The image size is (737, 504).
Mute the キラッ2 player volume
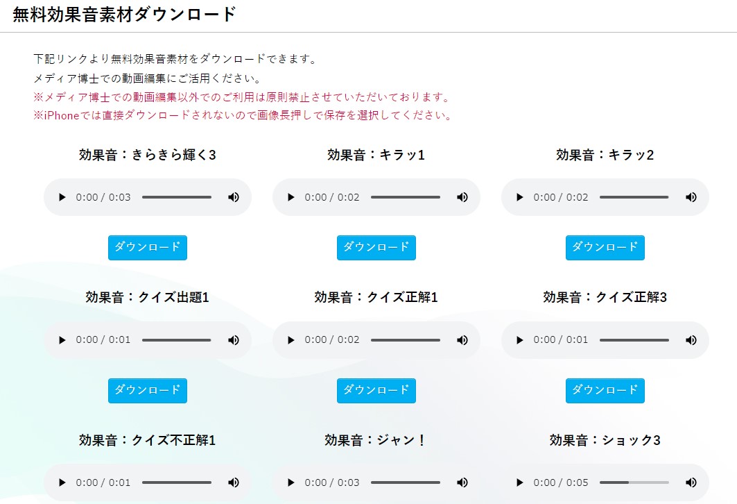[x=691, y=197]
